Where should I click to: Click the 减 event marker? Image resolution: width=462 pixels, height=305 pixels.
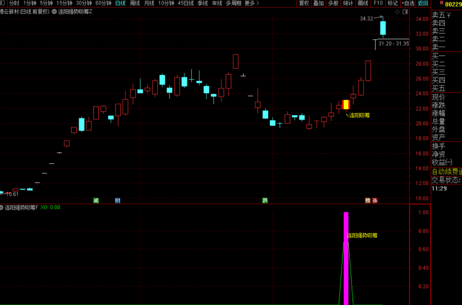tap(96, 200)
